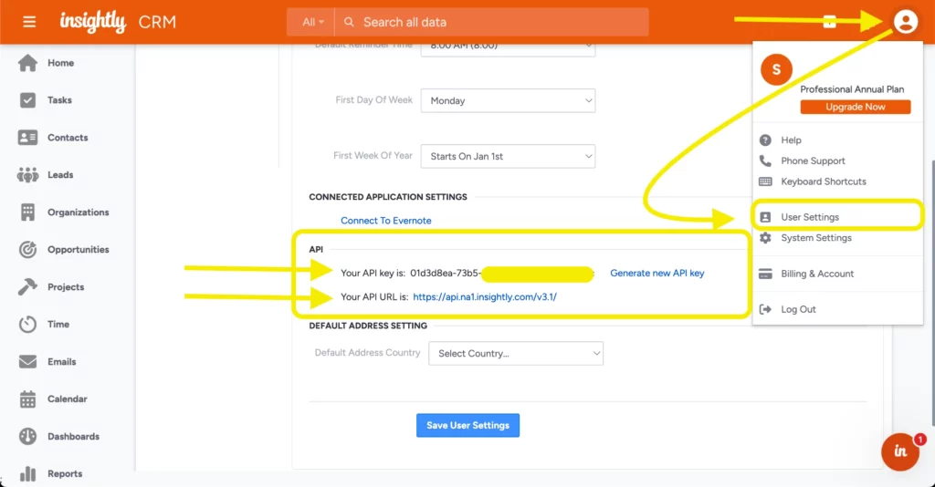Click the Organizations building icon
This screenshot has width=935, height=487.
[27, 212]
